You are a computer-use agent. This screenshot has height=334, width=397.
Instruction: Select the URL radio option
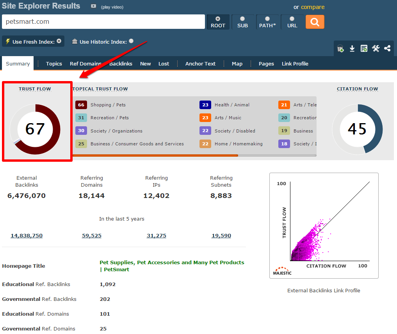pyautogui.click(x=292, y=22)
